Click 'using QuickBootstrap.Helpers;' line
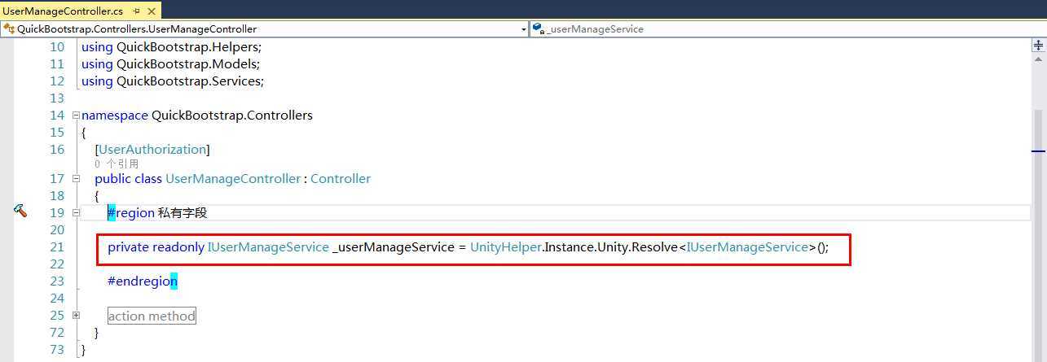This screenshot has height=362, width=1047. click(x=172, y=47)
